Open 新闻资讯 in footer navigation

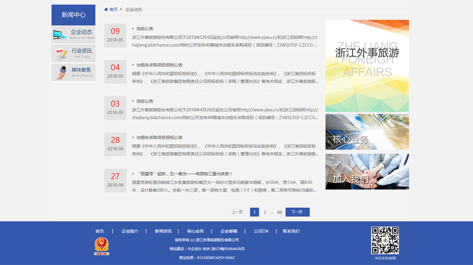click(x=163, y=231)
